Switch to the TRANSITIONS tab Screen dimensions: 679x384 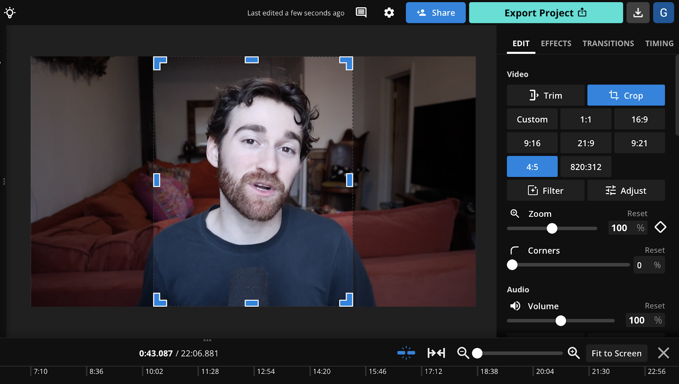(x=608, y=43)
